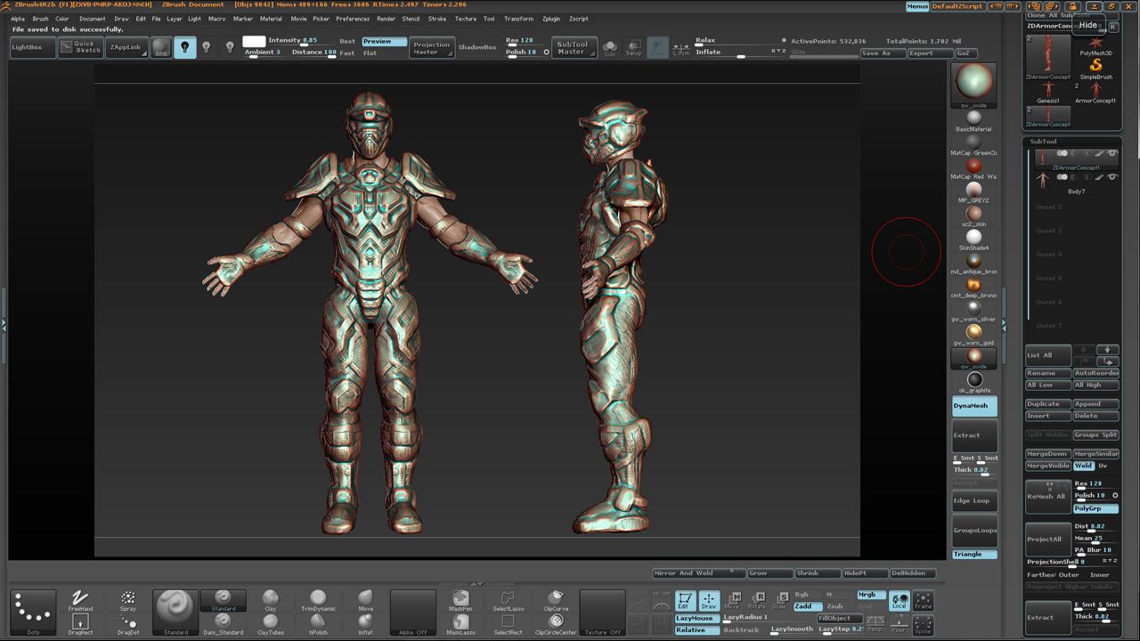
Task: Choose the DragRect stroke
Action: pyautogui.click(x=80, y=624)
